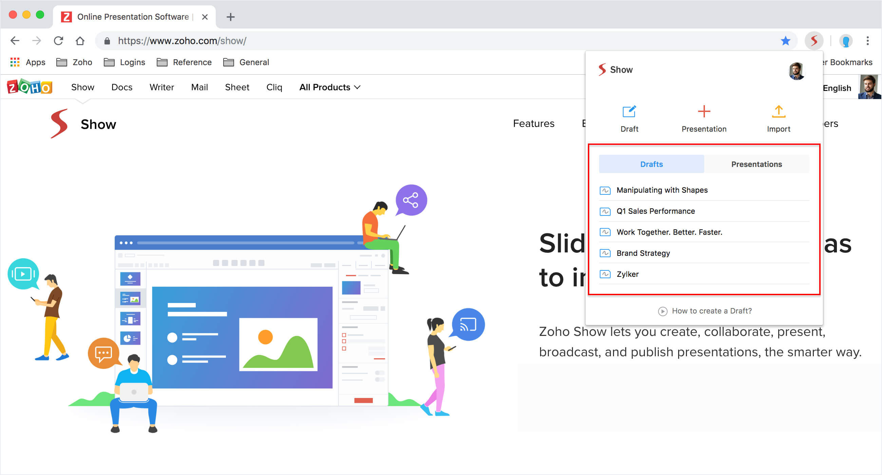
Task: Open the Reference bookmarks folder
Action: click(184, 62)
